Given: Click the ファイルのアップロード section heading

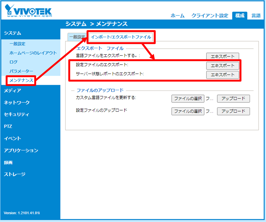Looking at the screenshot, I should [x=100, y=90].
